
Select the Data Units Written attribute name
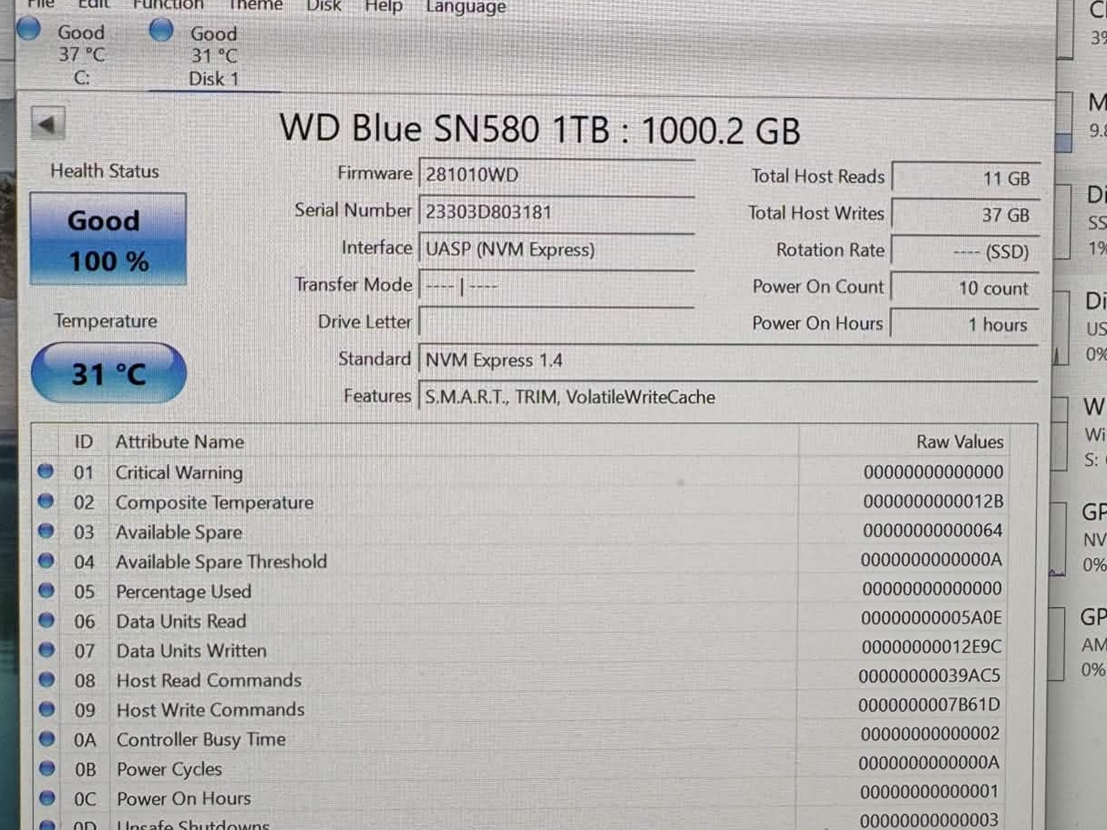pyautogui.click(x=192, y=651)
